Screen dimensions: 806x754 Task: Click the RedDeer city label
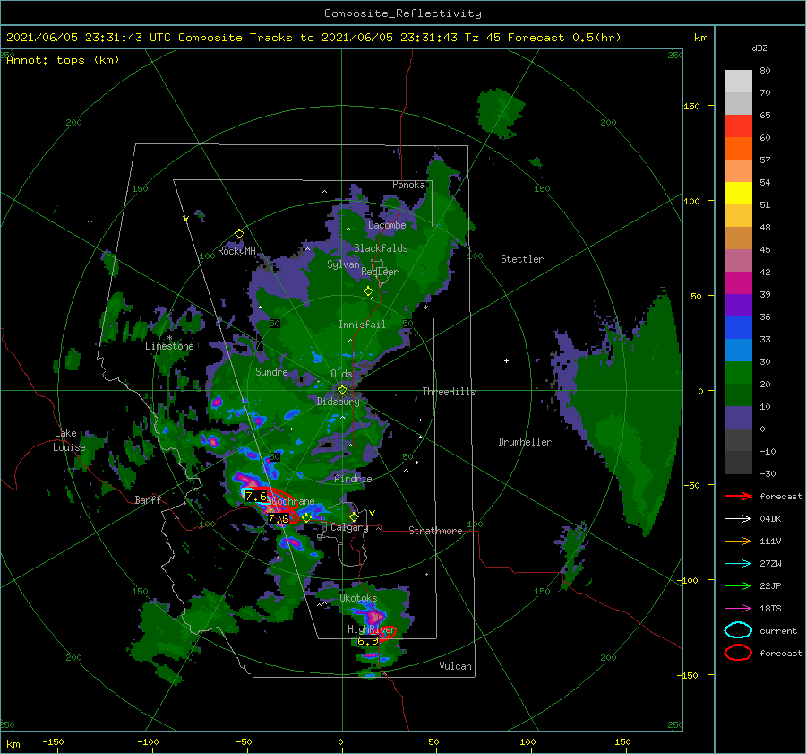[380, 272]
